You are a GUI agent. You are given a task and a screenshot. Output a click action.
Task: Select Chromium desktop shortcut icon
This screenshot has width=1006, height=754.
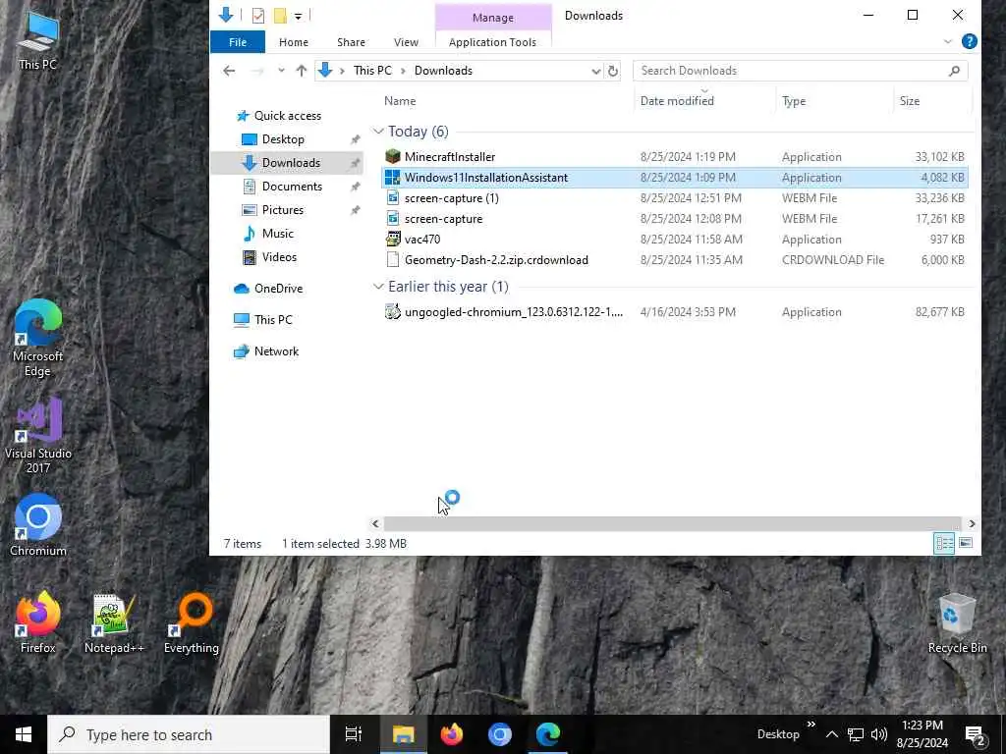pos(38,524)
